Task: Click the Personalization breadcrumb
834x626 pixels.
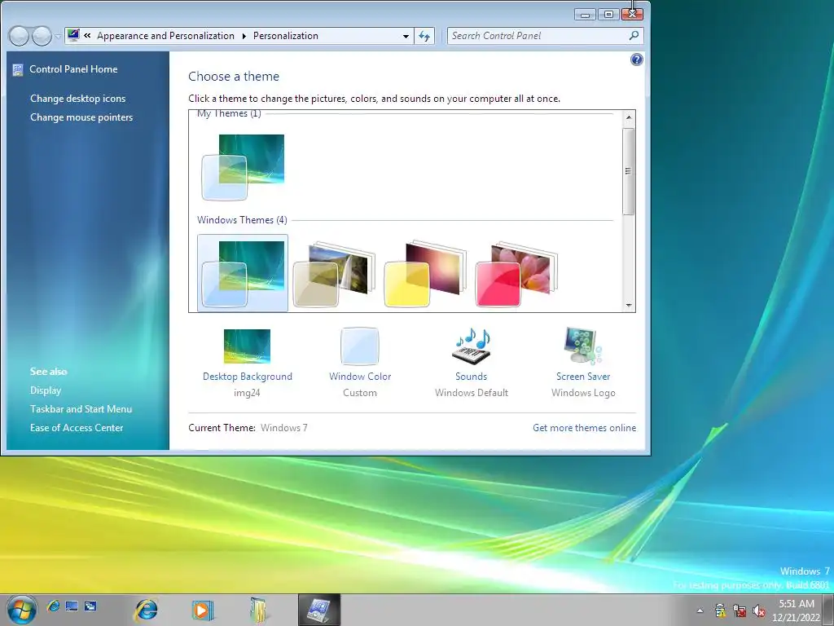Action: (286, 36)
